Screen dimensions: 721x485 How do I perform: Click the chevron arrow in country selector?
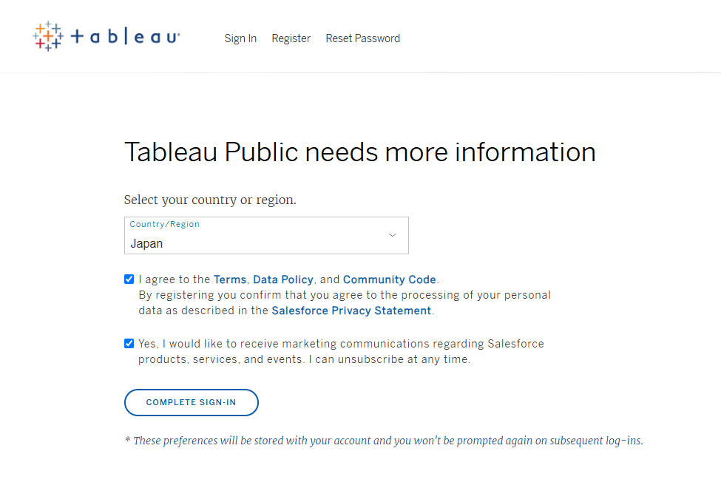point(392,235)
